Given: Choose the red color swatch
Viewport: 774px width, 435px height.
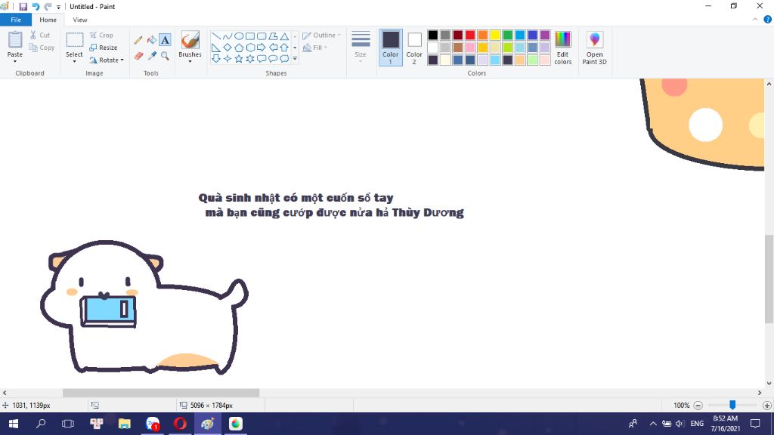Looking at the screenshot, I should click(x=470, y=35).
